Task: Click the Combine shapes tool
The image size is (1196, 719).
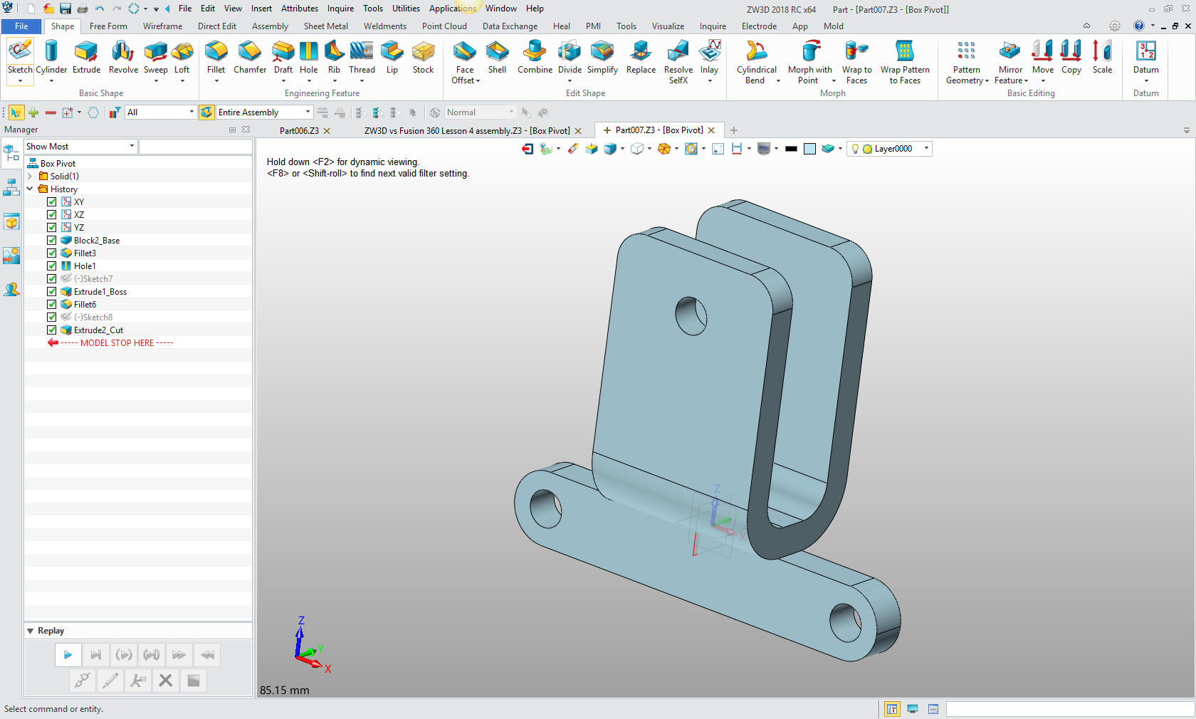Action: pos(534,58)
